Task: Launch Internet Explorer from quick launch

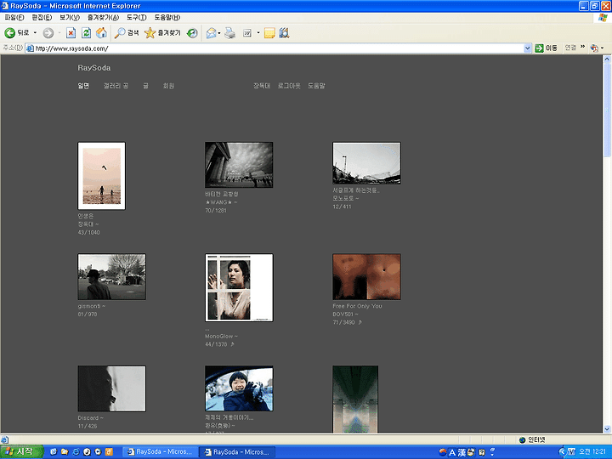Action: click(76, 452)
